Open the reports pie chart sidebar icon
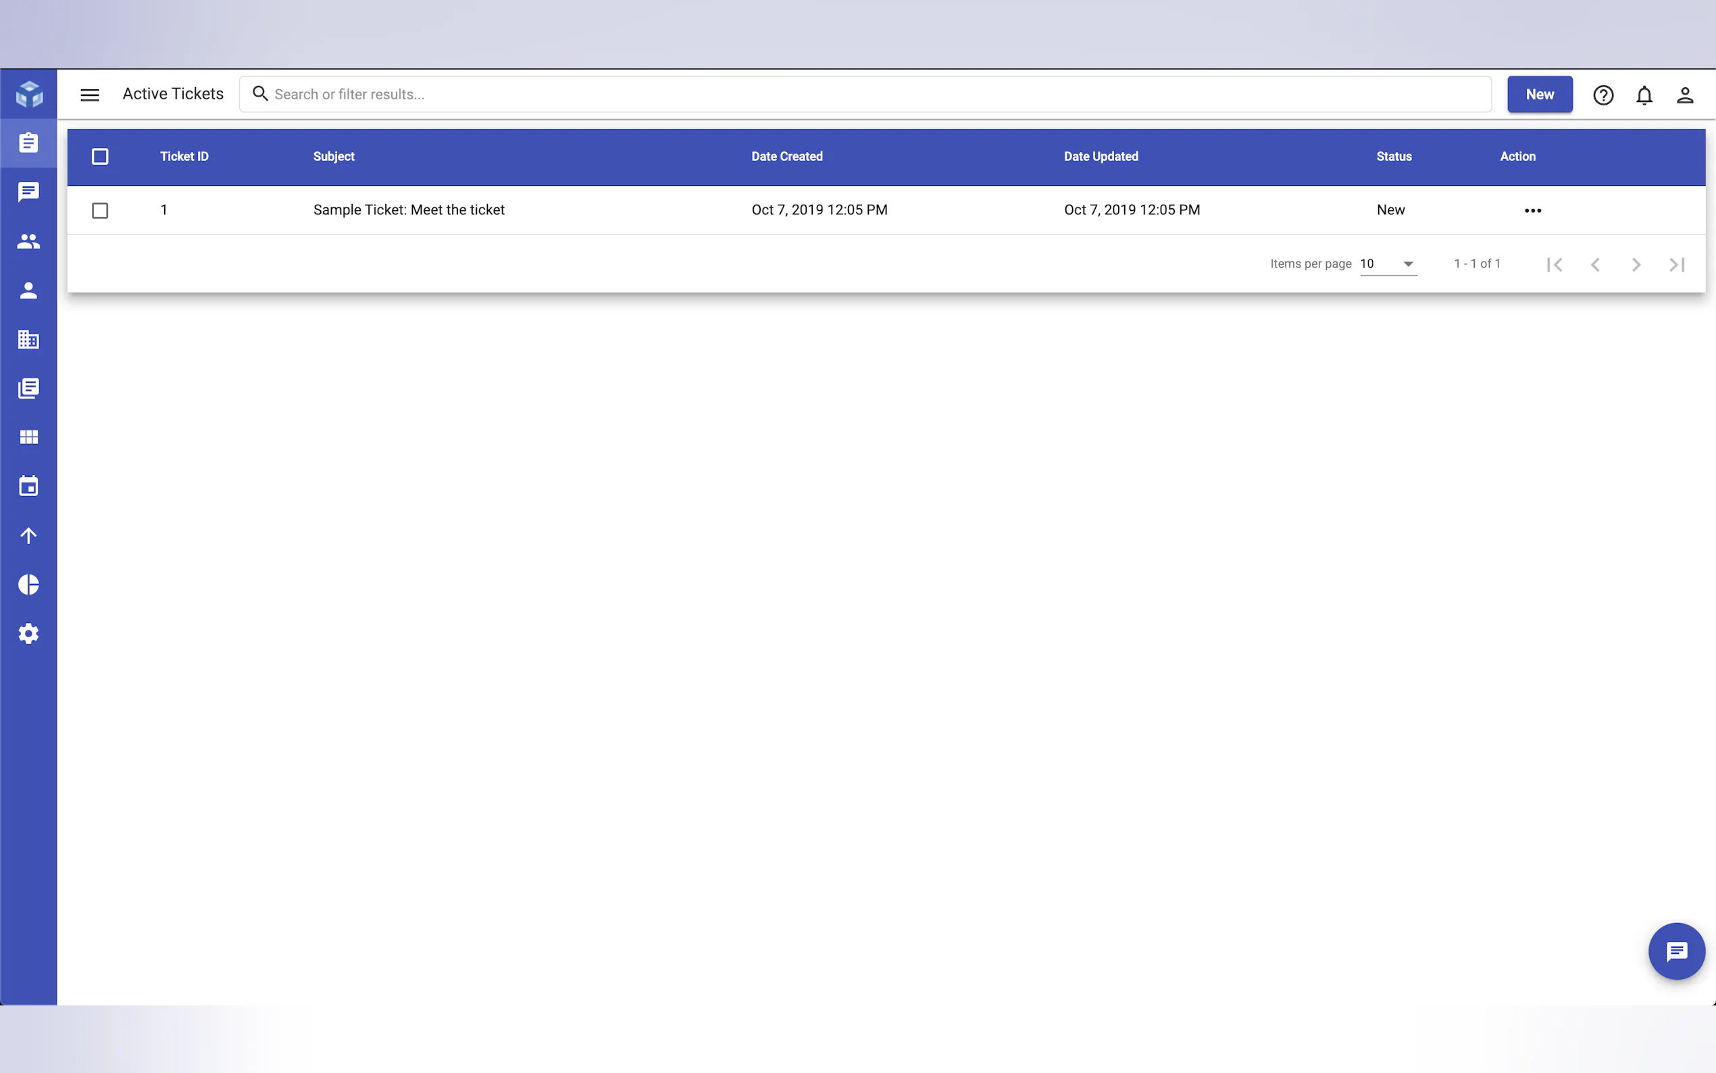The width and height of the screenshot is (1716, 1073). coord(28,584)
